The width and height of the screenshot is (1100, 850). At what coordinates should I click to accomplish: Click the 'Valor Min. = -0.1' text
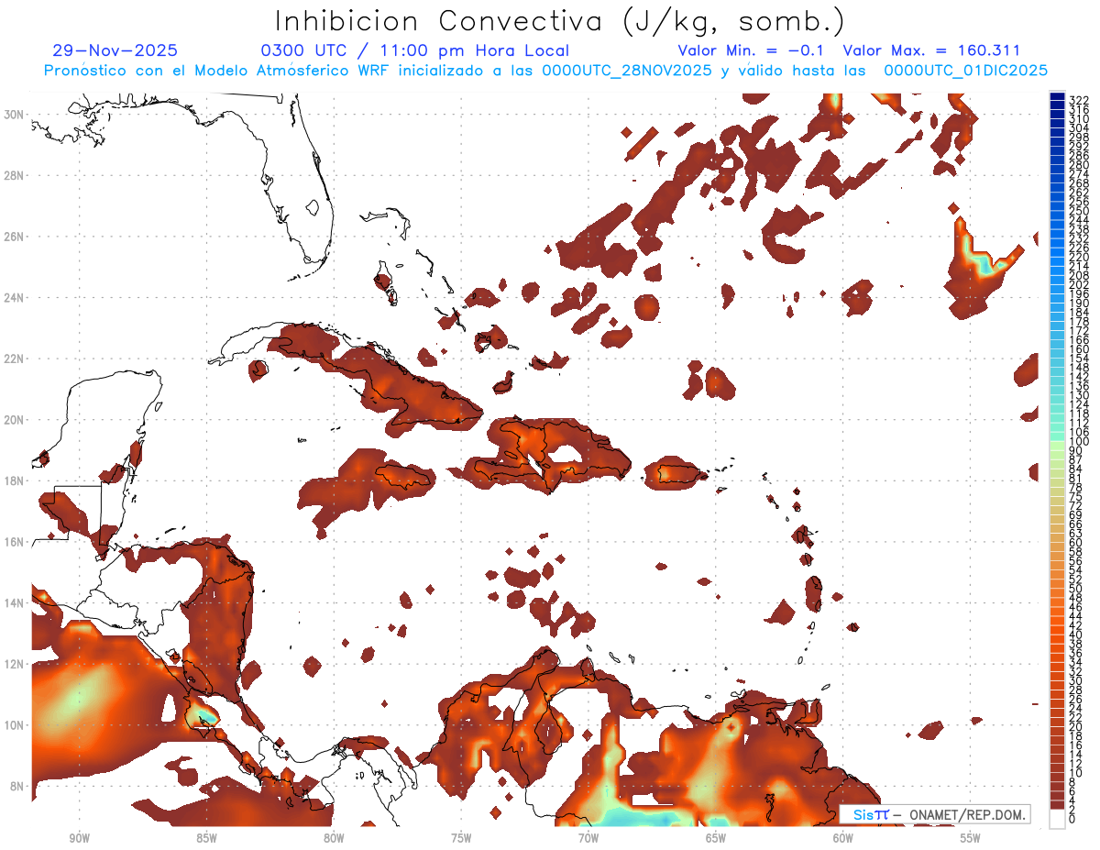coord(751,51)
